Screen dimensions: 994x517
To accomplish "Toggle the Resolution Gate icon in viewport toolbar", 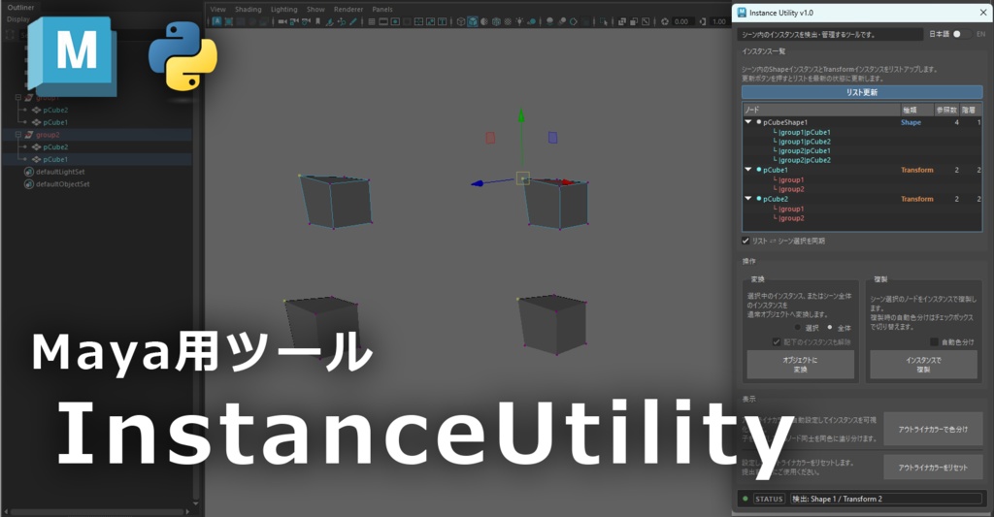I will 396,21.
